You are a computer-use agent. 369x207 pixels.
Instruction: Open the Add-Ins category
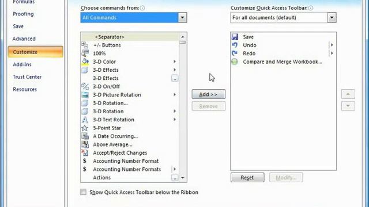(x=22, y=64)
